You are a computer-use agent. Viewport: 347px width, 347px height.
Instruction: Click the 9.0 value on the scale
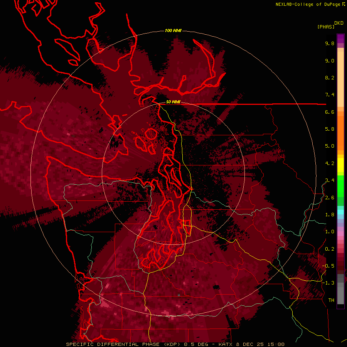click(330, 61)
